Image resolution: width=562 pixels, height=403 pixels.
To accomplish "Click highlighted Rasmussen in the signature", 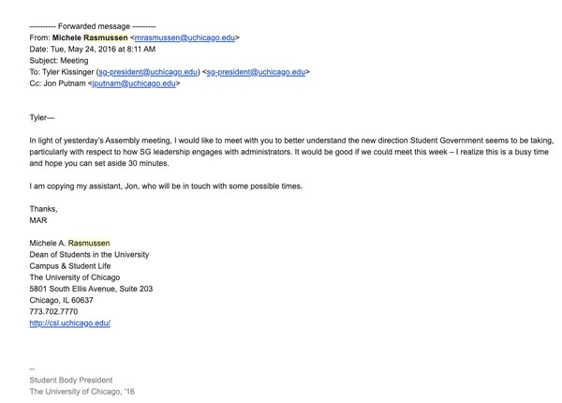I will (89, 243).
